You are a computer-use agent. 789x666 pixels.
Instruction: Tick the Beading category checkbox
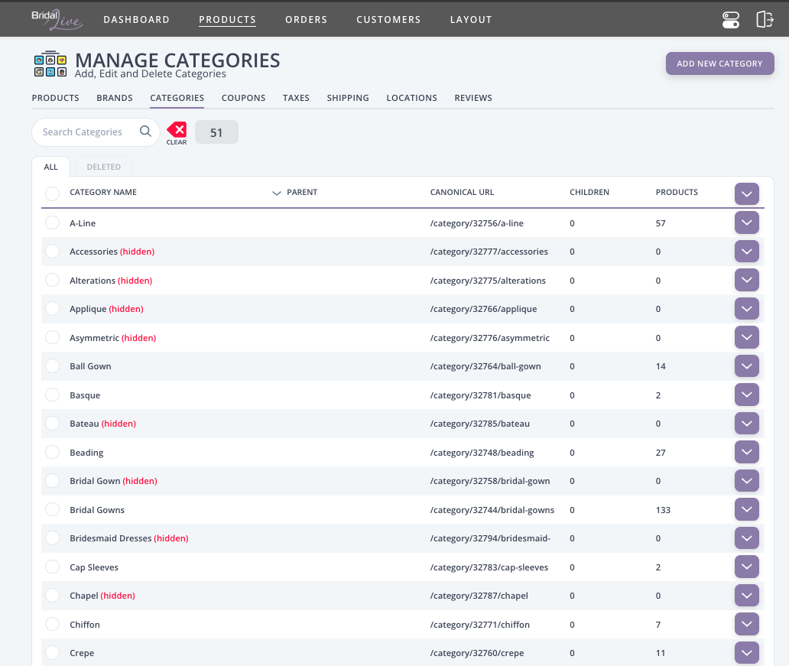tap(52, 452)
